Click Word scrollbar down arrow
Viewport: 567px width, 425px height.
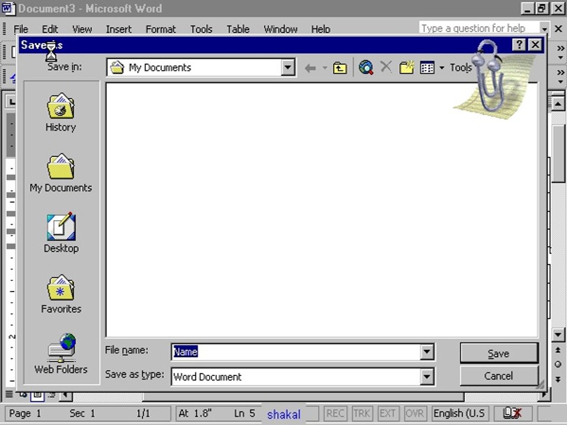pos(558,335)
